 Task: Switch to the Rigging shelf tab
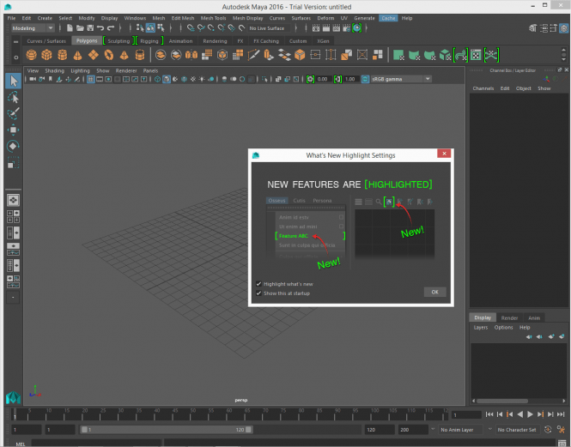tap(149, 41)
